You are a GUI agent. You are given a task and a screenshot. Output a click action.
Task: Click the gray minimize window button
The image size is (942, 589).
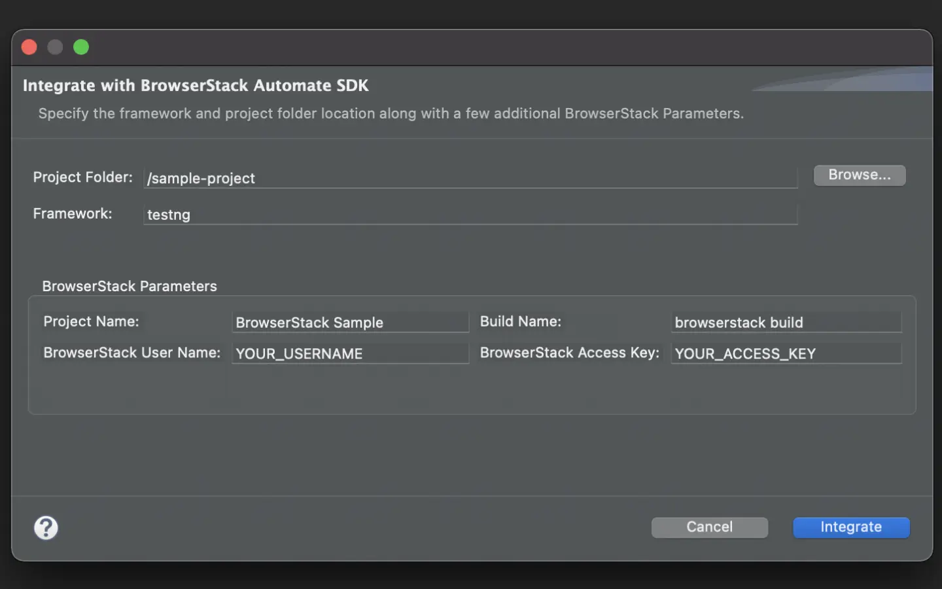click(55, 47)
